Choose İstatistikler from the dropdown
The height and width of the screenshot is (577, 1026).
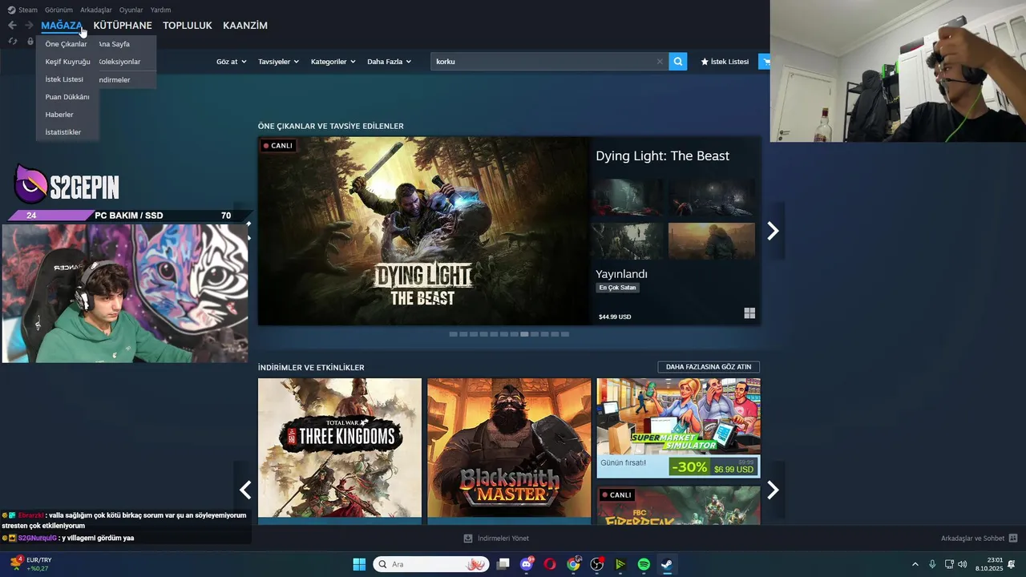coord(63,132)
